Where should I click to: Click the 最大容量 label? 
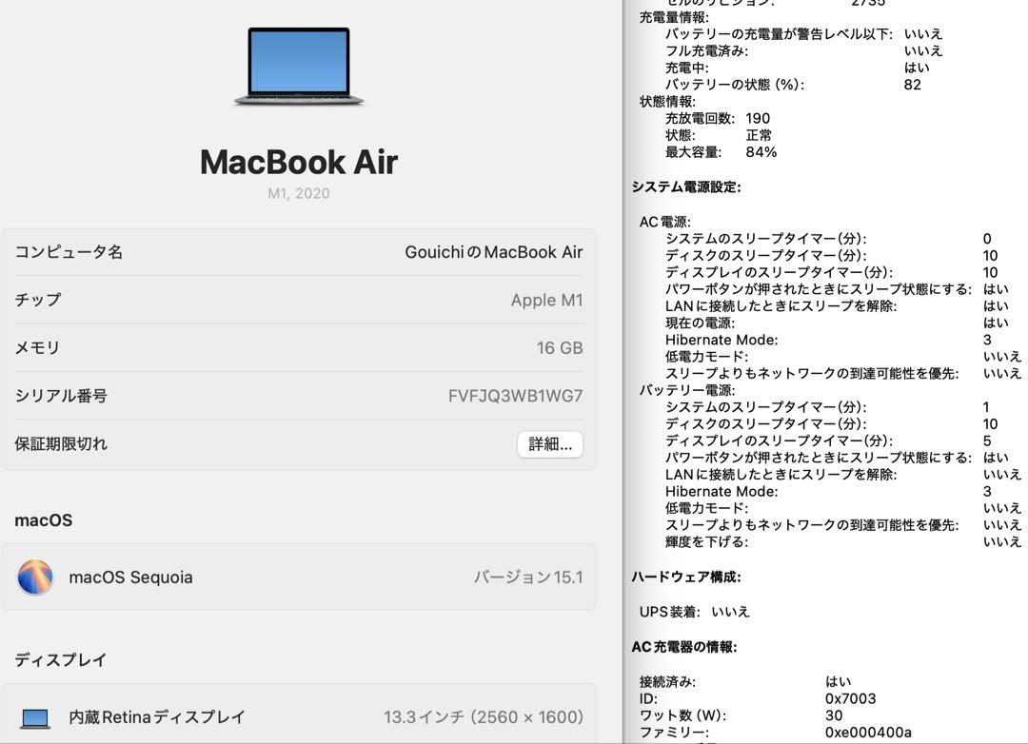click(x=693, y=153)
